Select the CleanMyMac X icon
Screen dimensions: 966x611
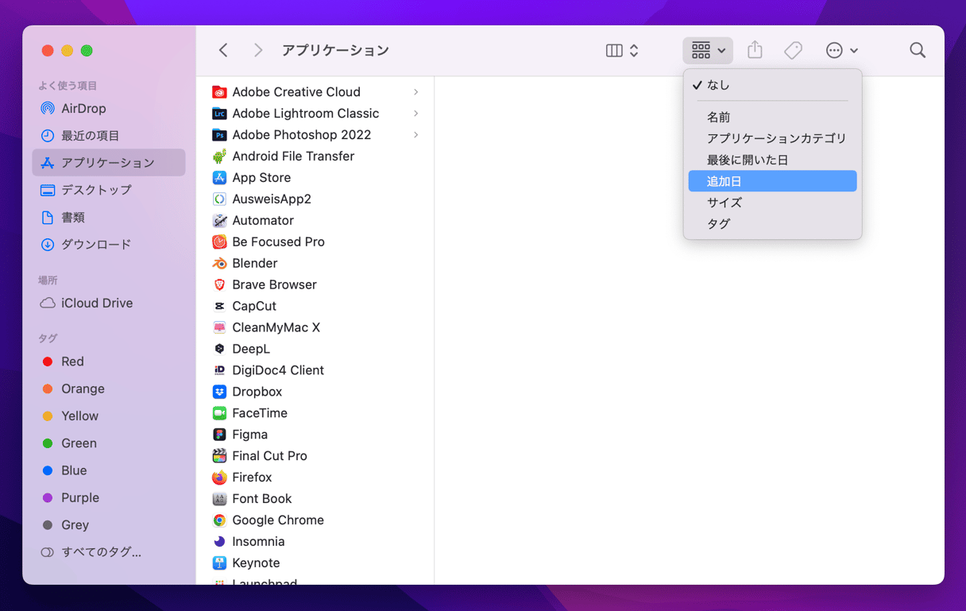[x=219, y=327]
